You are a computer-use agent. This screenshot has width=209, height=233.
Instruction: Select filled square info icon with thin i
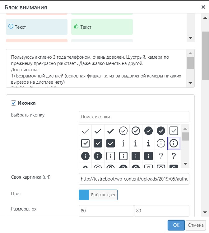click(x=136, y=156)
